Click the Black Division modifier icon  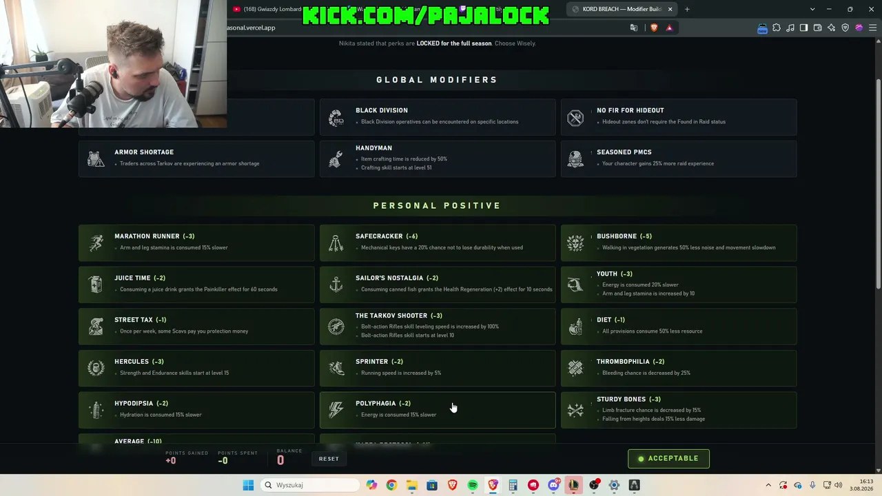coord(336,118)
